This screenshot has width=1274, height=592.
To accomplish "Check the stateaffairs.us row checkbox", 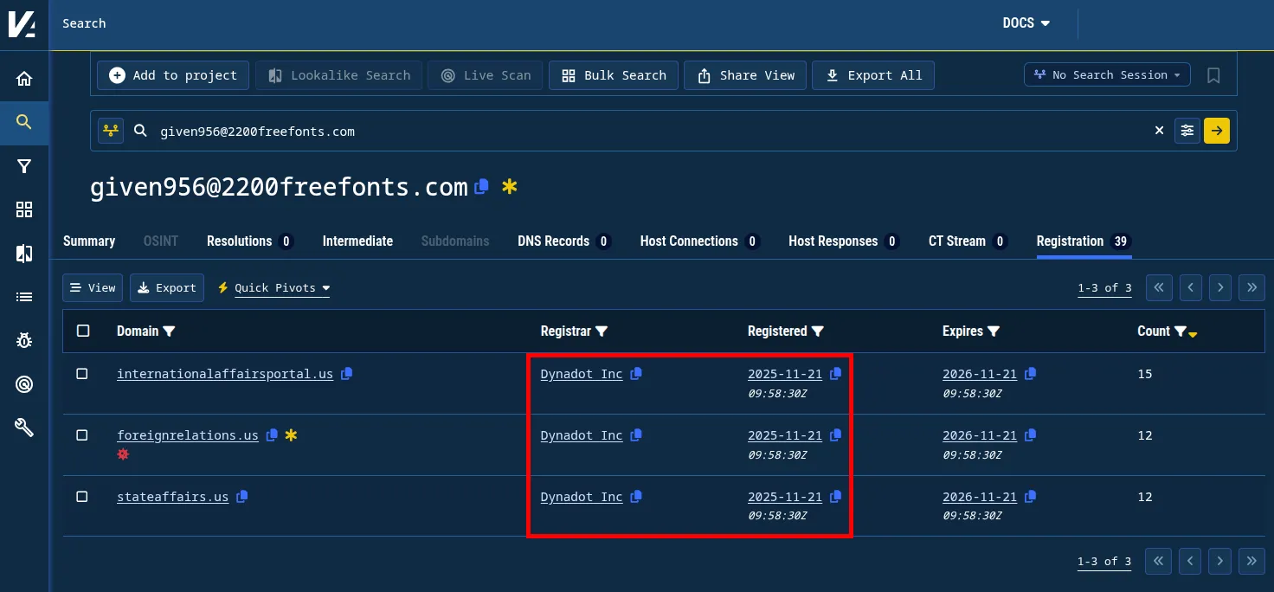I will point(82,497).
